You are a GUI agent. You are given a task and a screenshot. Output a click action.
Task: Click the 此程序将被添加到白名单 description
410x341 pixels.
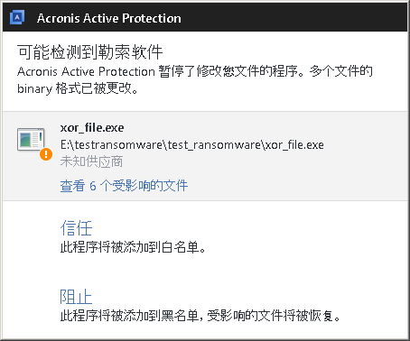(x=133, y=247)
